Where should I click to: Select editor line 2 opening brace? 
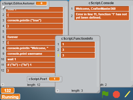pyautogui.click(x=35, y=15)
